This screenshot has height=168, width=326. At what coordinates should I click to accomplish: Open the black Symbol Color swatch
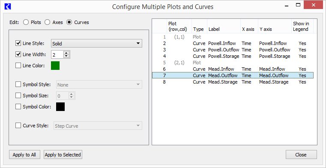coord(60,107)
